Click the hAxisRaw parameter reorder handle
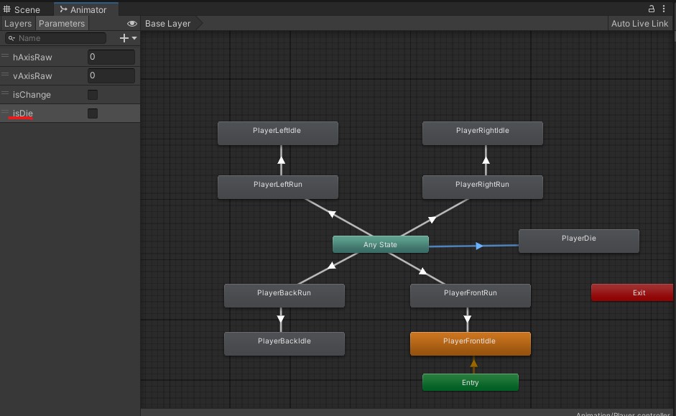 point(5,56)
